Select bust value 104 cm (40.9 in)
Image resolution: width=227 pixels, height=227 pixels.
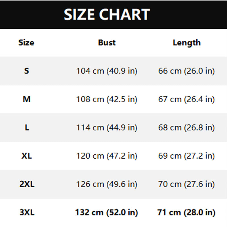[107, 71]
